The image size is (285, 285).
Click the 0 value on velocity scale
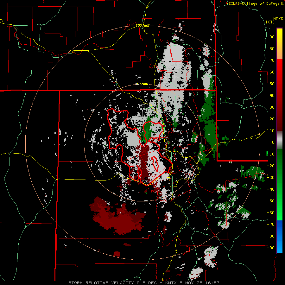click(x=273, y=142)
